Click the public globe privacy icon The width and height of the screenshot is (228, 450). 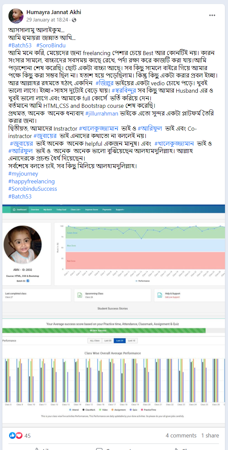(x=74, y=20)
